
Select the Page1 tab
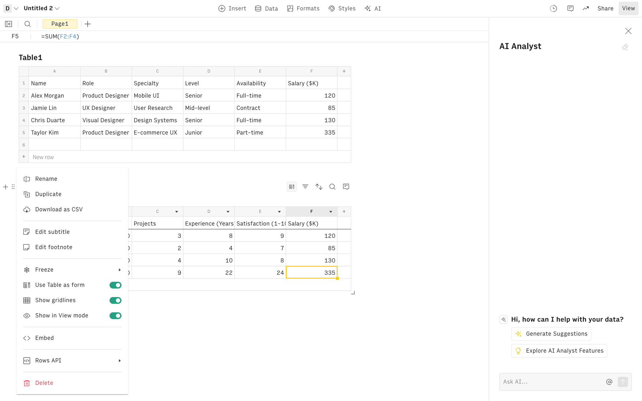click(60, 24)
